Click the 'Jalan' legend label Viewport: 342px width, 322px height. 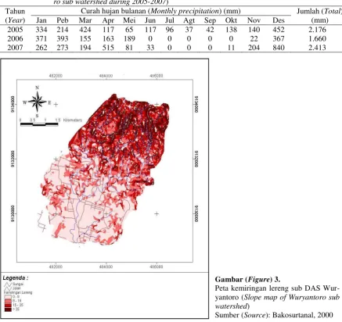(x=16, y=288)
